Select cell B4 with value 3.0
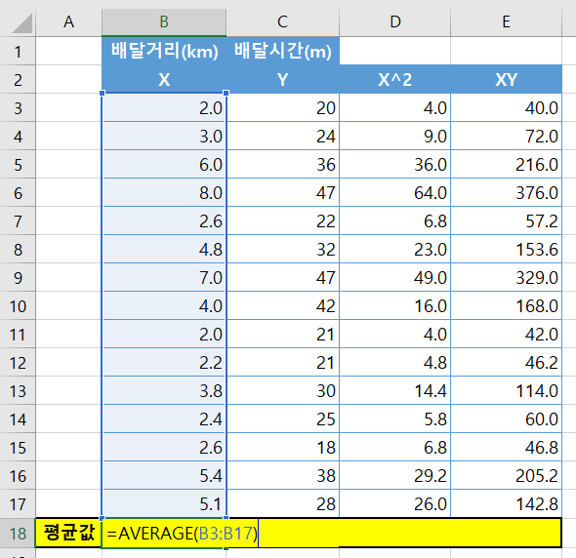 (x=164, y=136)
